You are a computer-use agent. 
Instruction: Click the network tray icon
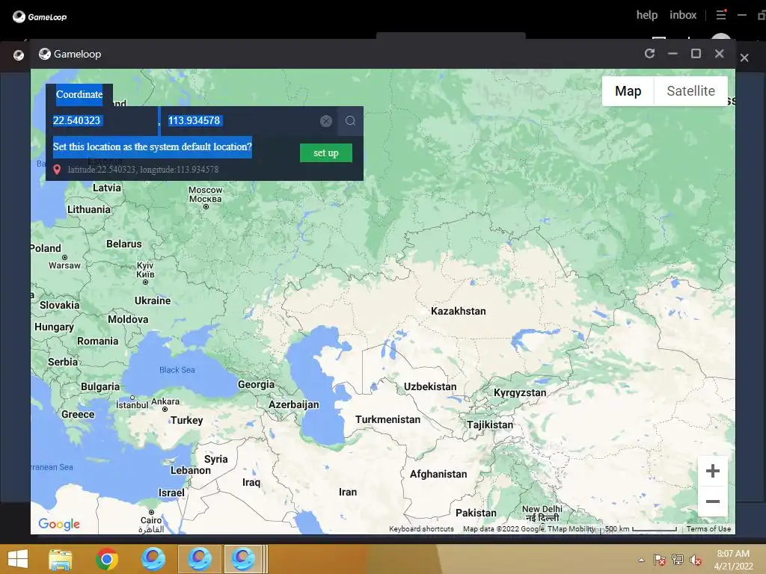678,560
